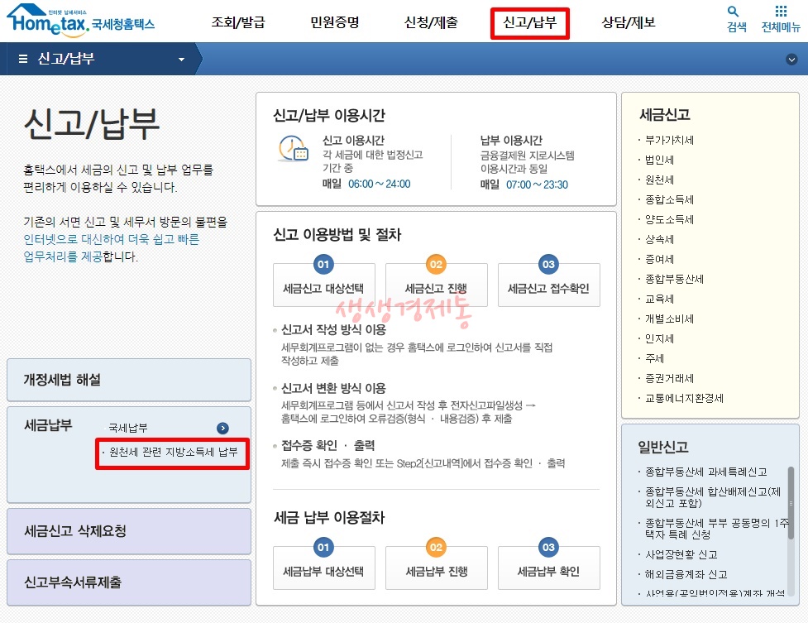Click the blue arrow icon next to 국세납부

(222, 429)
